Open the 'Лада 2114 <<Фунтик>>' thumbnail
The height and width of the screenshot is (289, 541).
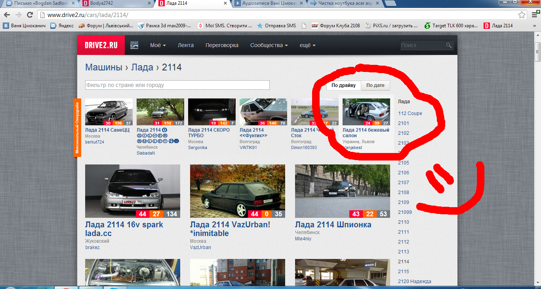(263, 112)
